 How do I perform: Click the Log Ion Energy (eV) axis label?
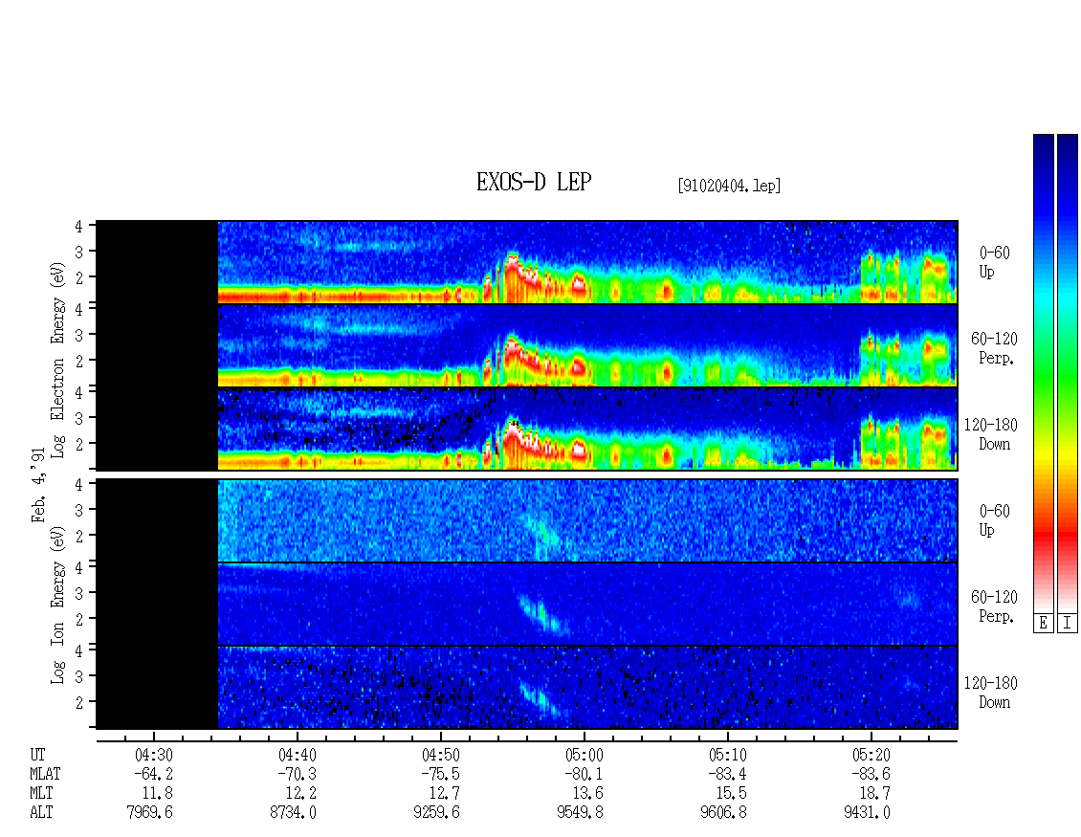58,605
